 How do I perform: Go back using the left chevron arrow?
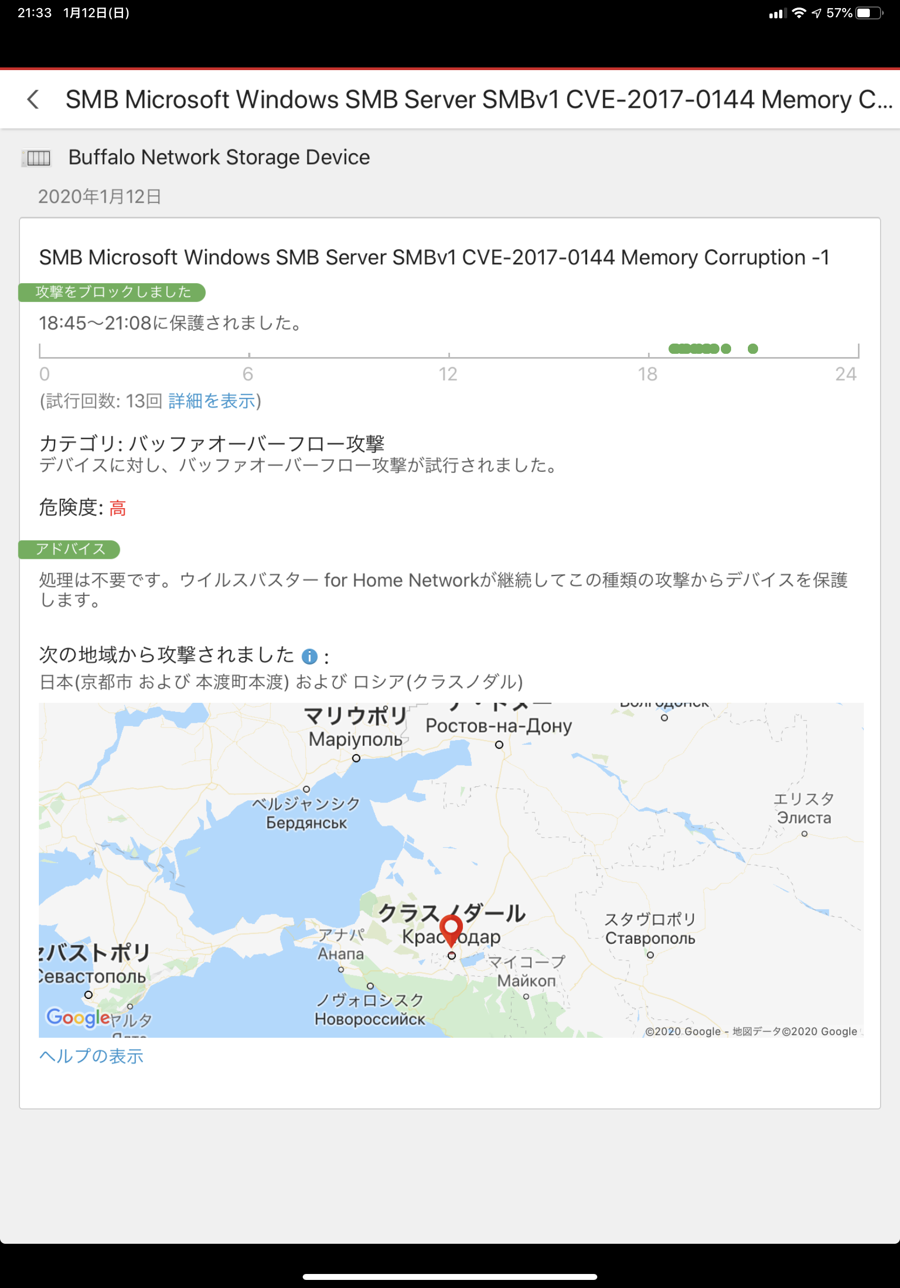[x=33, y=99]
